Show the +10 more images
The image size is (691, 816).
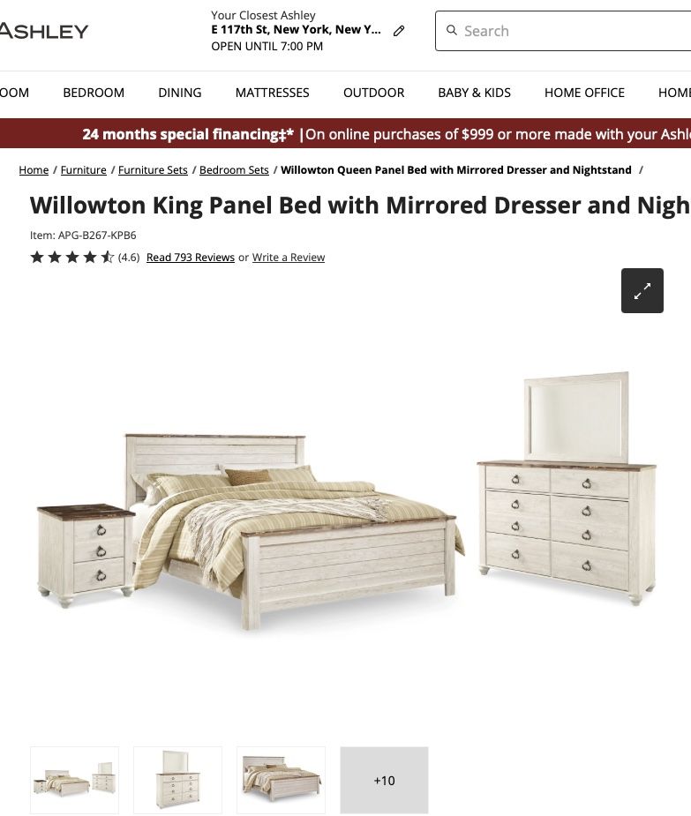point(384,780)
